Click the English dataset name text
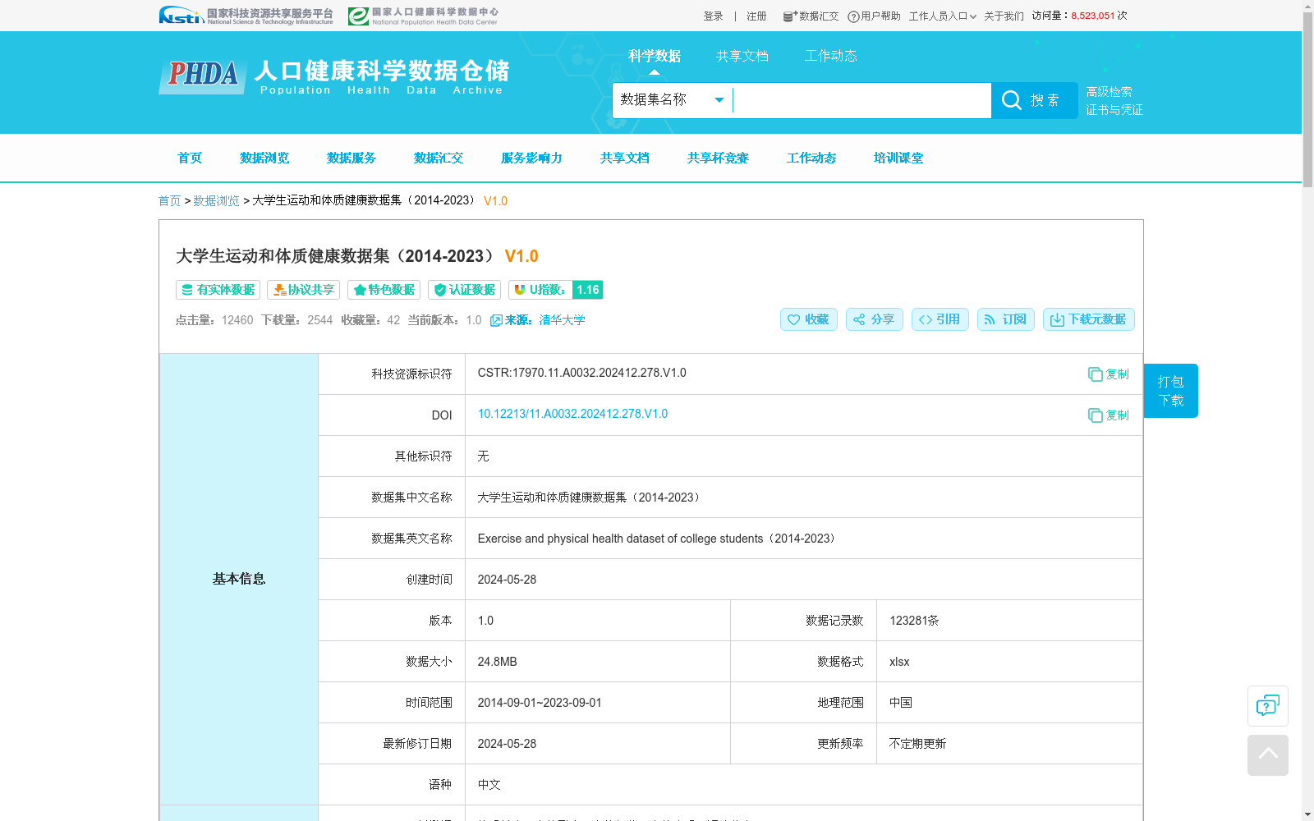The image size is (1314, 821). [x=658, y=539]
